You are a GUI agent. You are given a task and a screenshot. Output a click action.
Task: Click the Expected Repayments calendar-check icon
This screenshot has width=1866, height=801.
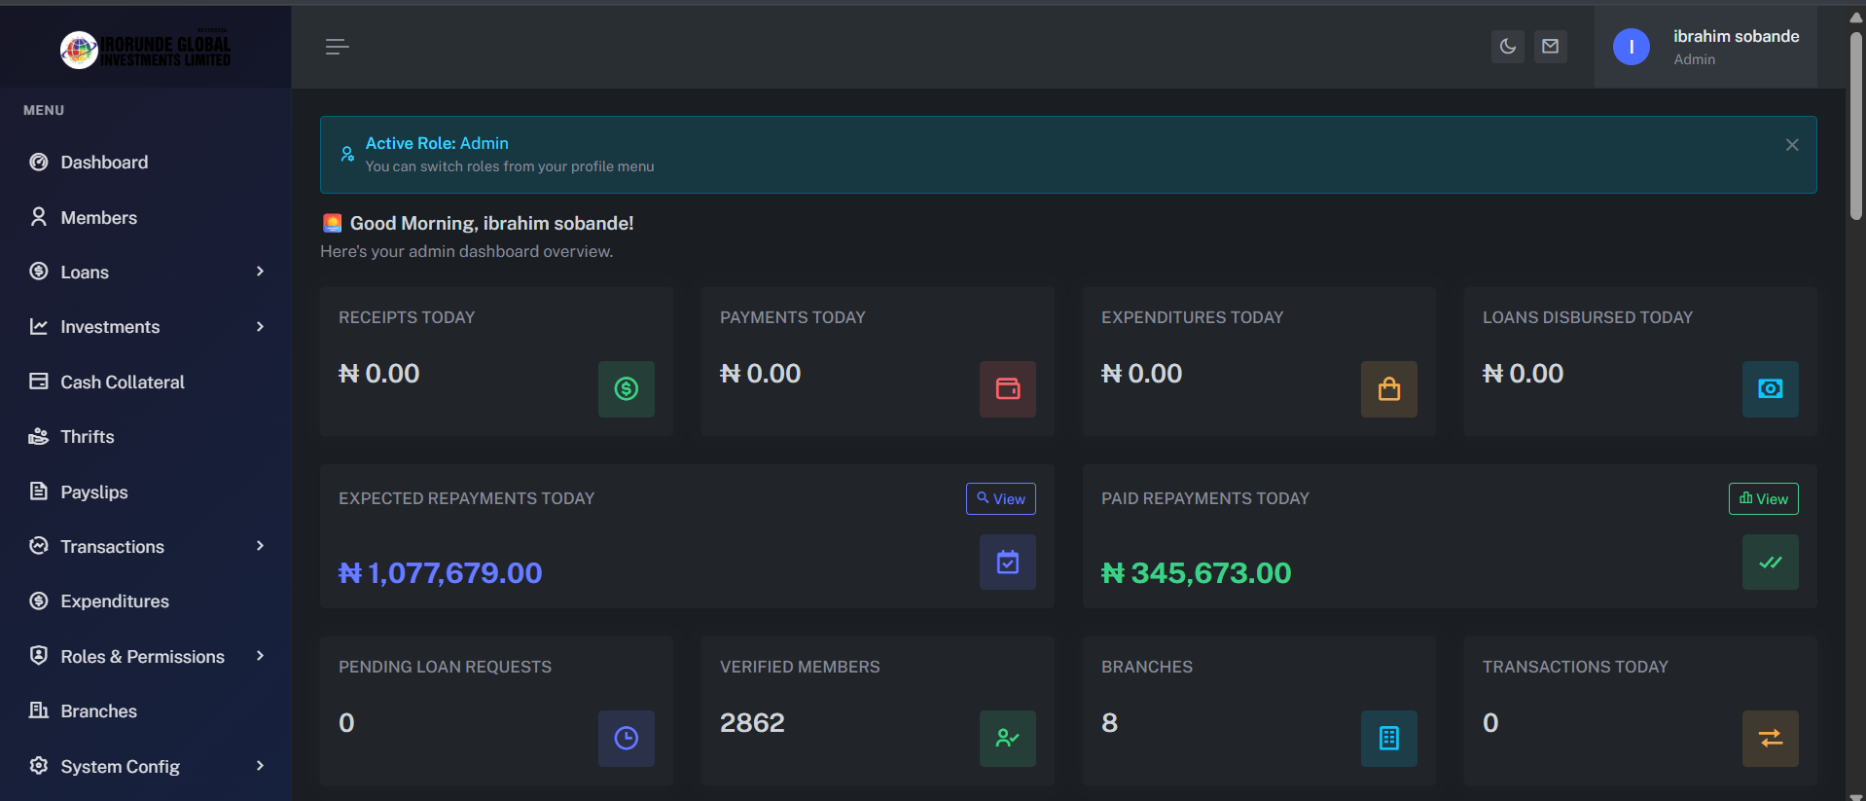(x=1008, y=563)
